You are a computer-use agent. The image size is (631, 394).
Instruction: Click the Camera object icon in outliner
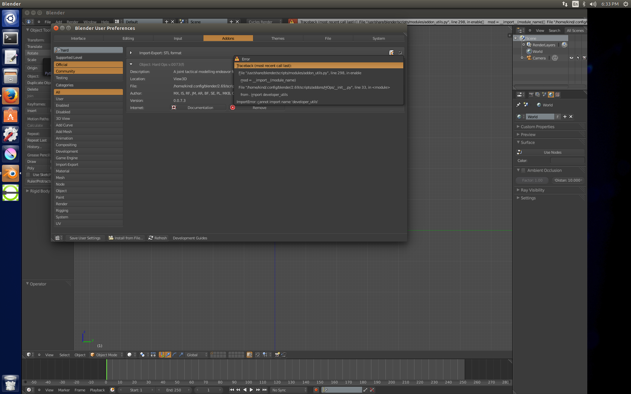pos(529,58)
